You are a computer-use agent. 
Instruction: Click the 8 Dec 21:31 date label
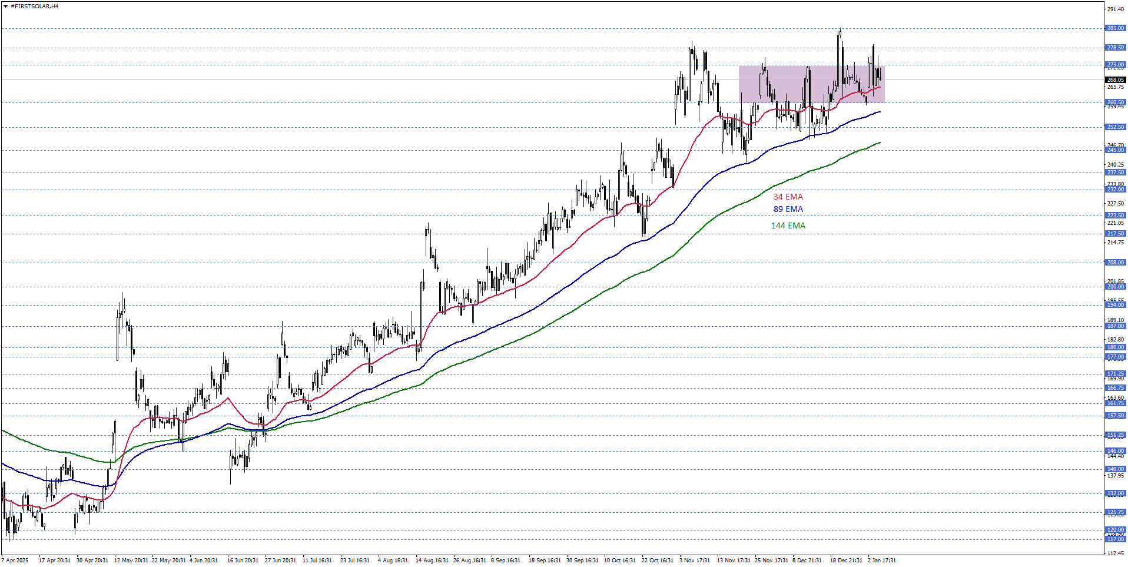[807, 561]
